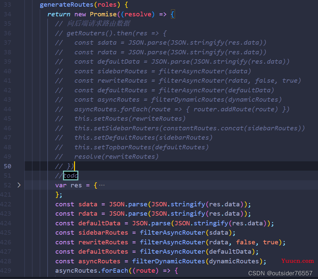Click commented 'resolve(rewriteRoutes)' on line 49

click(116, 157)
